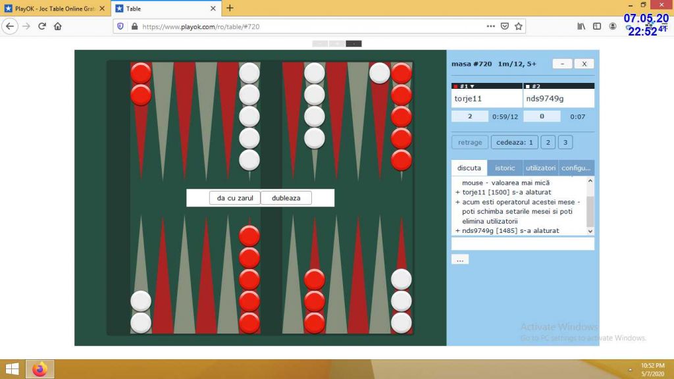Switch to the PlayOK browser tab
The height and width of the screenshot is (379, 674).
pyautogui.click(x=54, y=9)
